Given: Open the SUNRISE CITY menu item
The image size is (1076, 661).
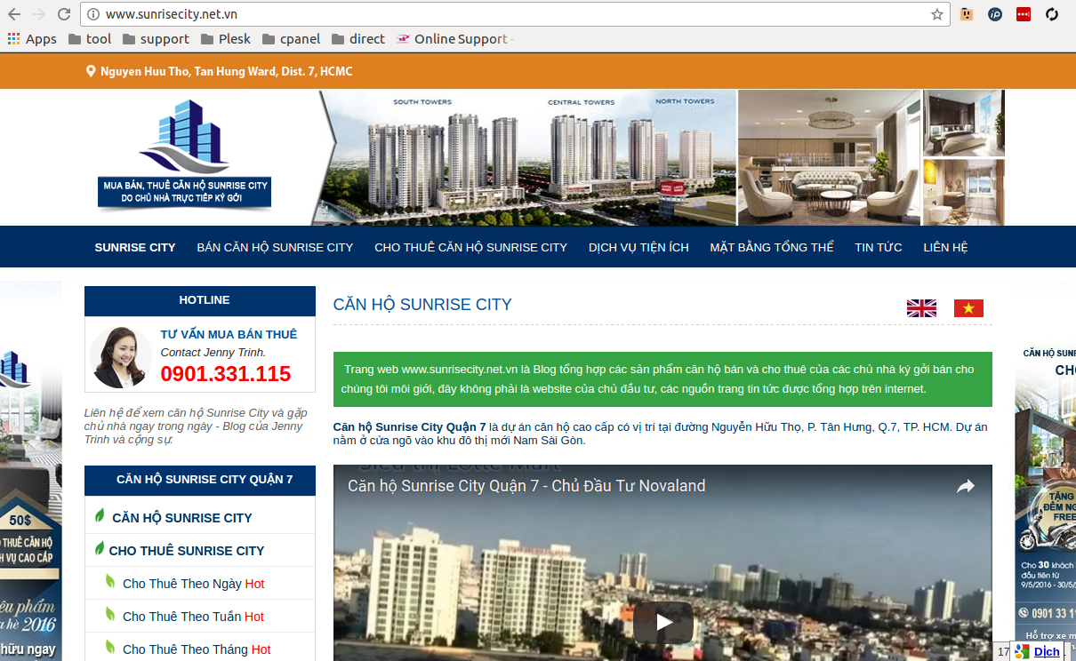Looking at the screenshot, I should point(135,247).
